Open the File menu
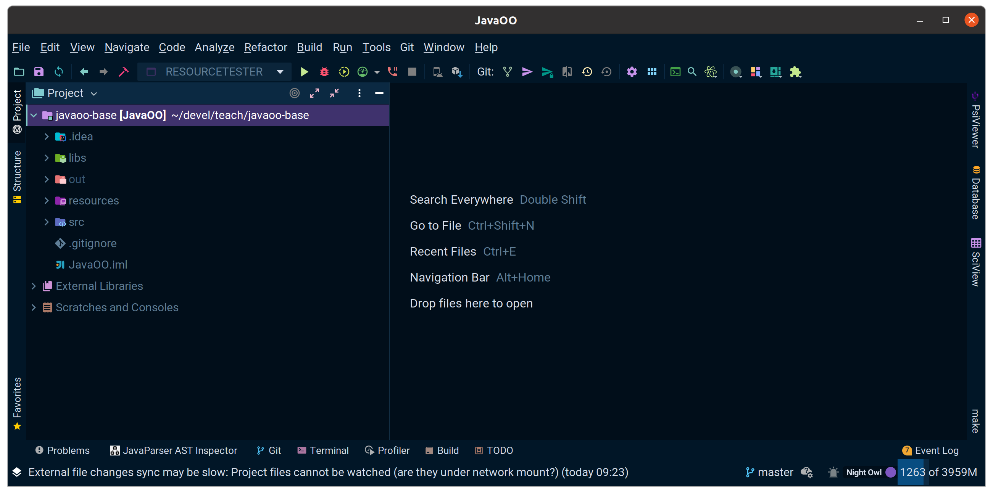 tap(21, 47)
